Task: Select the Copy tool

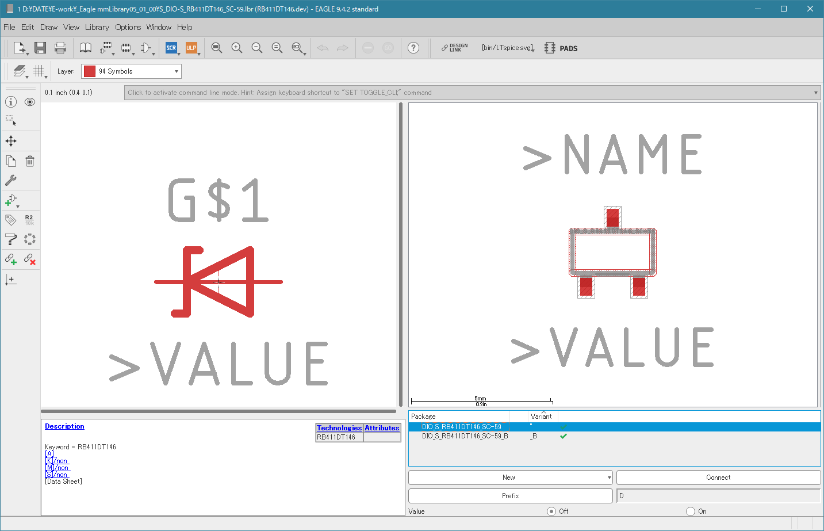Action: tap(11, 161)
